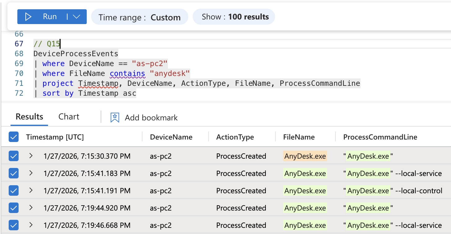Expand the 7:15:30.370 PM result row

(x=31, y=156)
